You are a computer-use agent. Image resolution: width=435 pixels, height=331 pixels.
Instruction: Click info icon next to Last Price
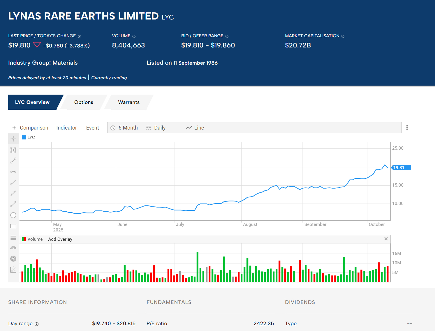point(79,36)
